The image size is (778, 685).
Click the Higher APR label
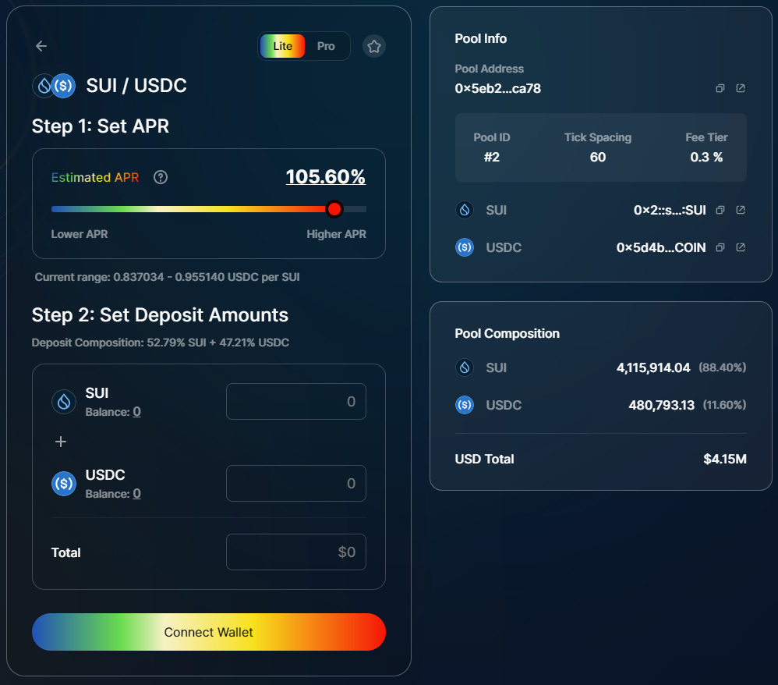[337, 234]
